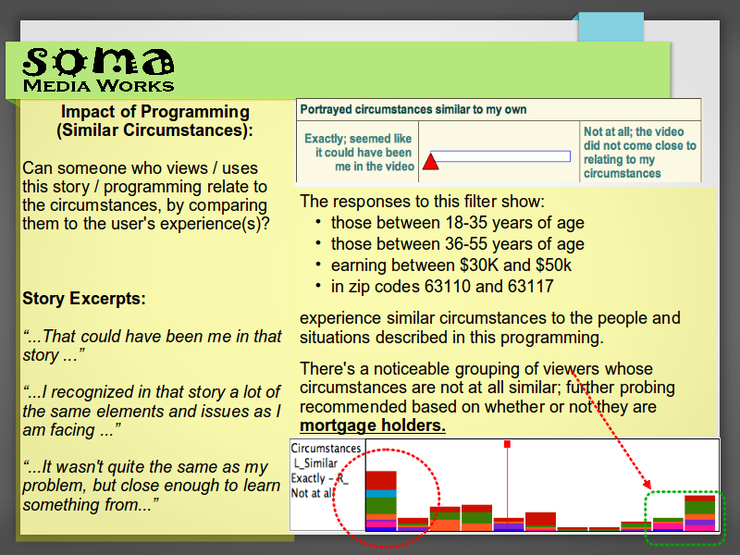Select the tallest leftmost histogram bar
Viewport: 740px width, 555px height.
(x=381, y=501)
